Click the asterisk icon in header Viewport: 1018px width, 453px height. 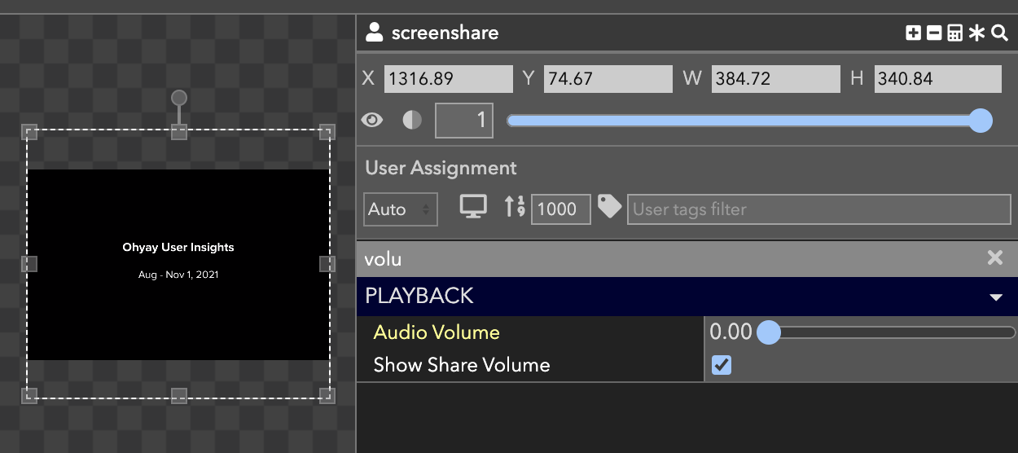[976, 33]
